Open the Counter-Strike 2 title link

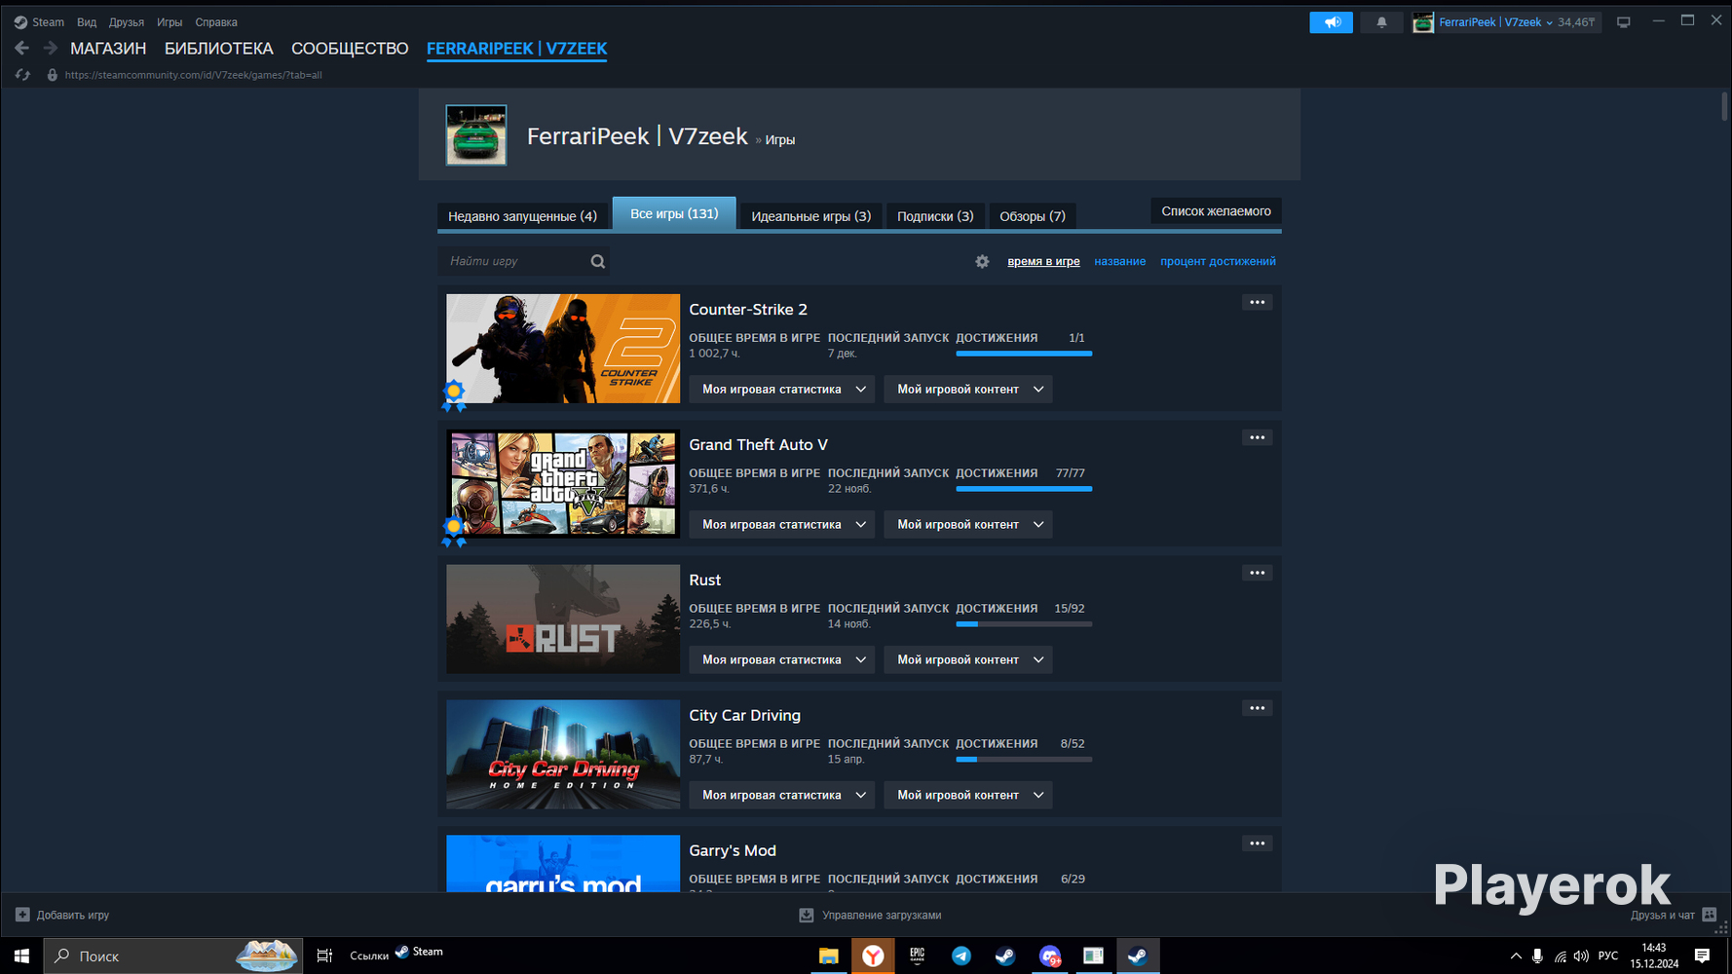(748, 310)
